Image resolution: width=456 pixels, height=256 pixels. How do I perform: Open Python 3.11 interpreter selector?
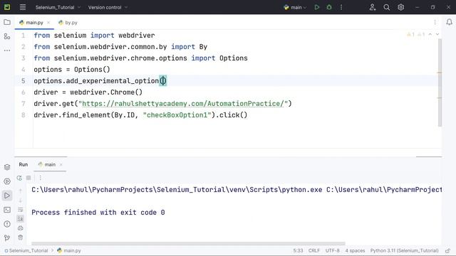click(404, 251)
